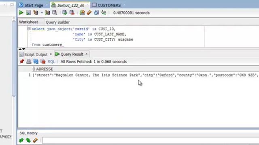Image resolution: width=259 pixels, height=145 pixels.
Task: Click the Print icon in Query Result toolbar
Action: coord(29,62)
